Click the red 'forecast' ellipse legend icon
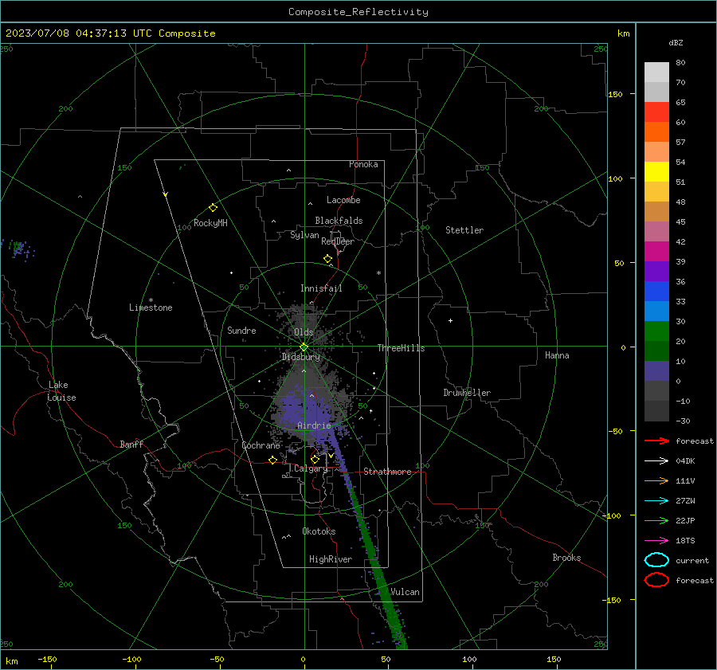This screenshot has height=670, width=717. point(656,580)
